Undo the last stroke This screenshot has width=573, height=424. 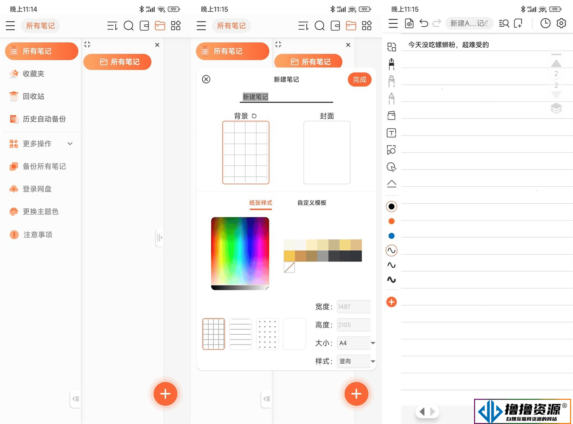coord(424,23)
